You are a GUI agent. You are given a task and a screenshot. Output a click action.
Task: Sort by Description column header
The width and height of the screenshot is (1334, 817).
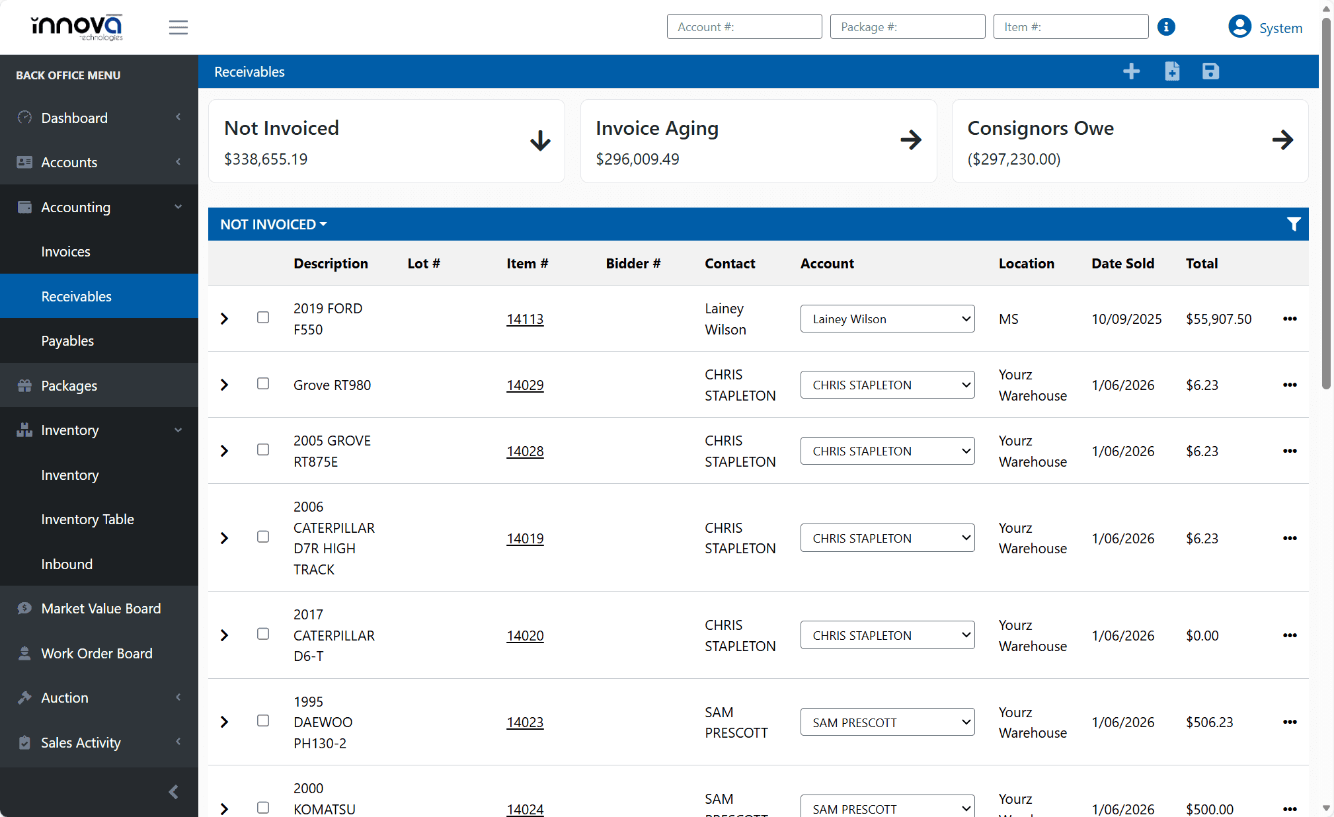331,264
